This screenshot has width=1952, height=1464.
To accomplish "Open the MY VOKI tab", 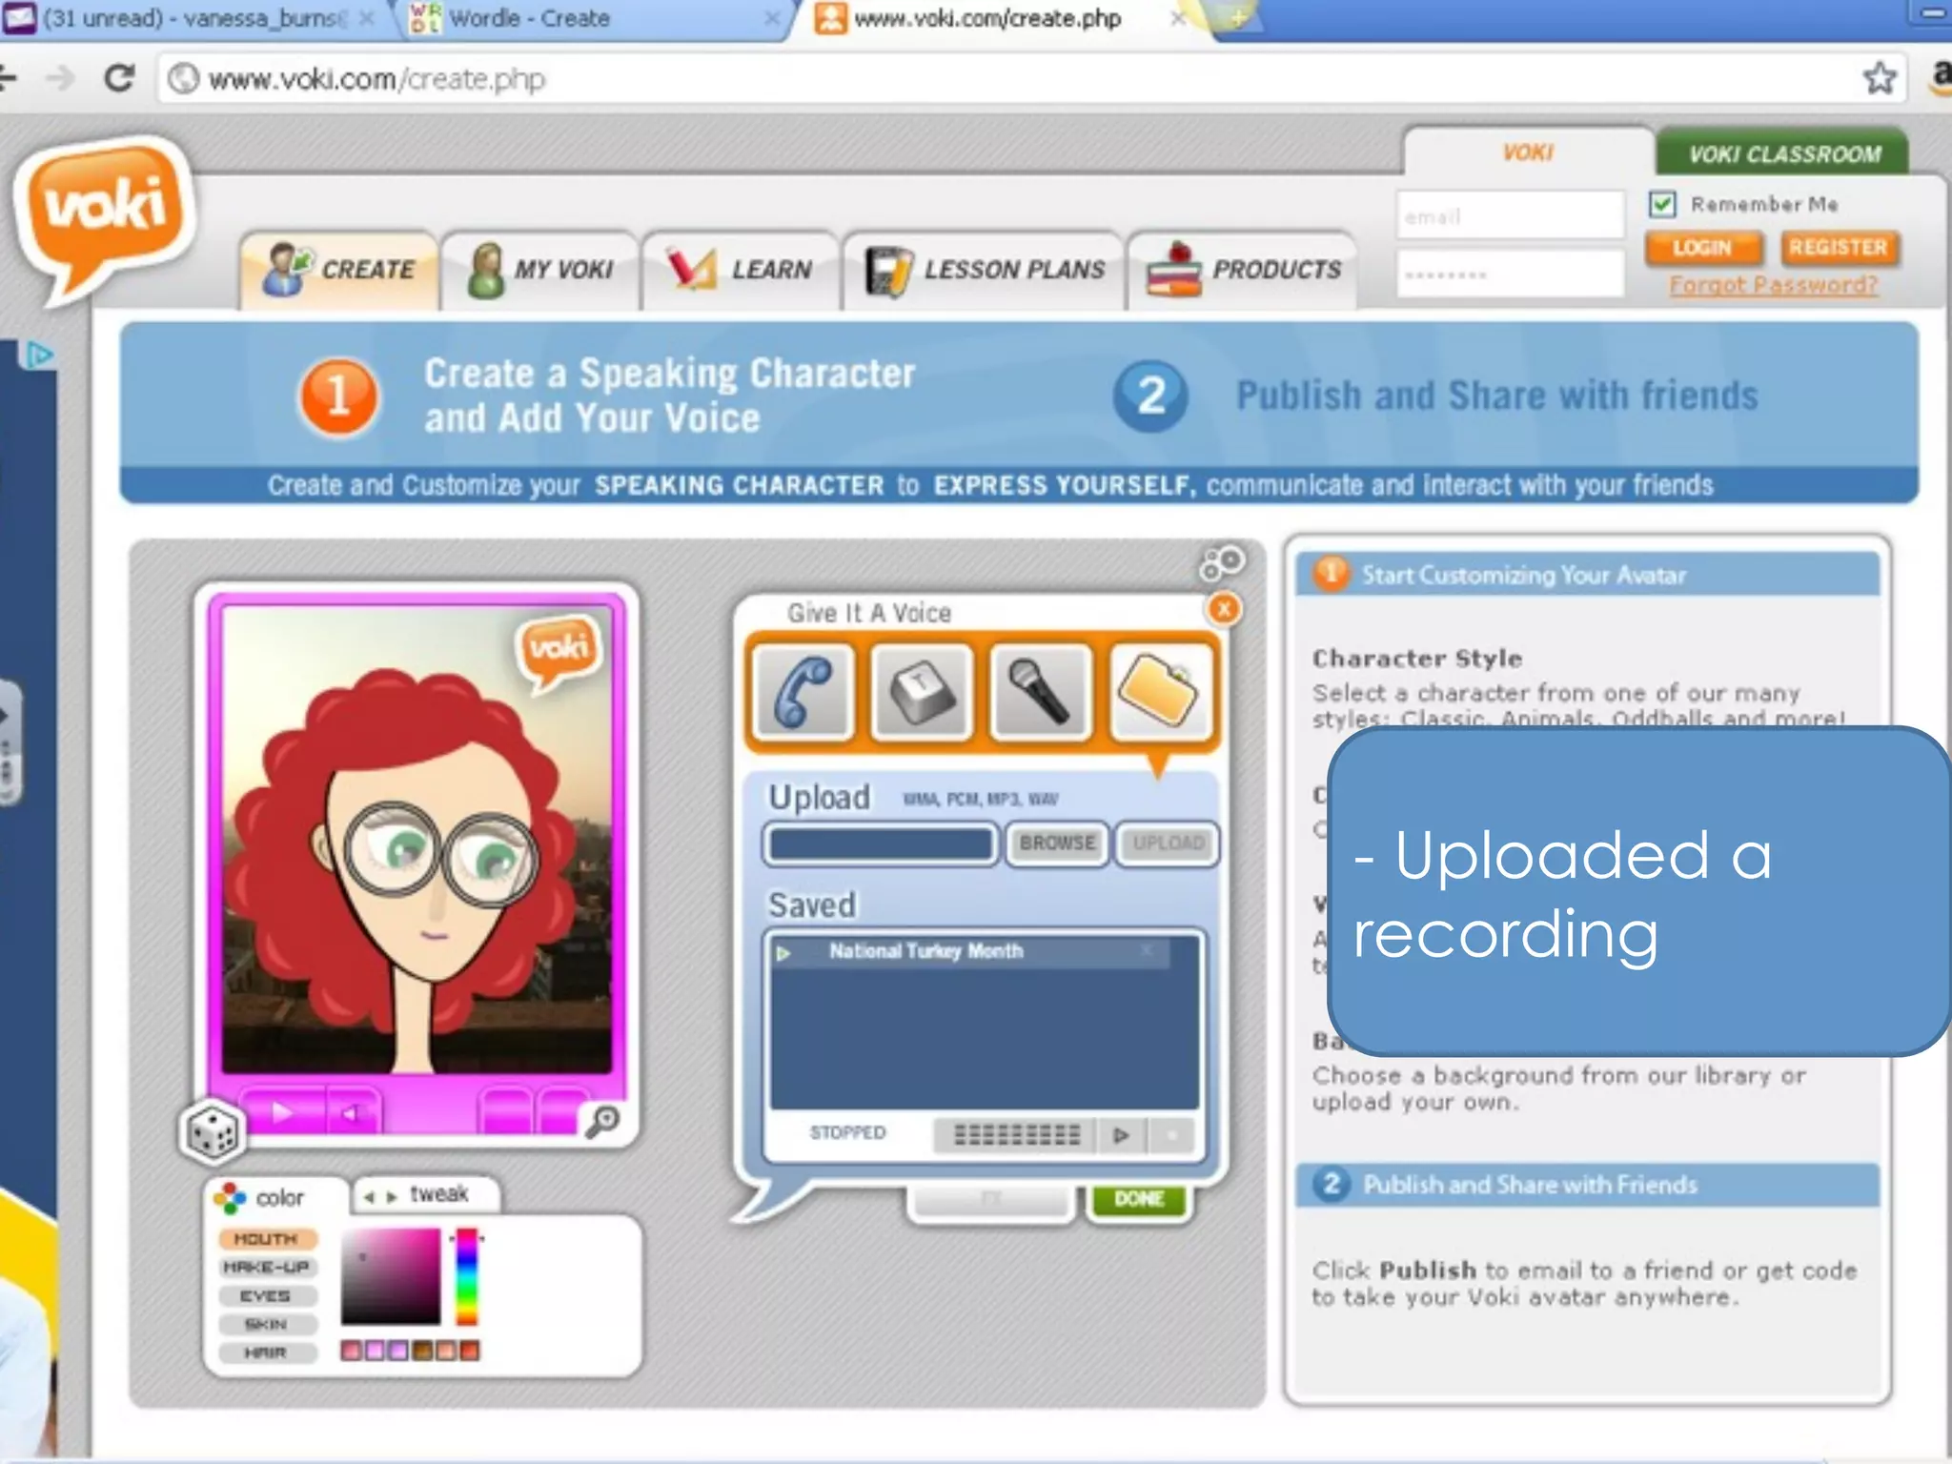I will pos(539,270).
